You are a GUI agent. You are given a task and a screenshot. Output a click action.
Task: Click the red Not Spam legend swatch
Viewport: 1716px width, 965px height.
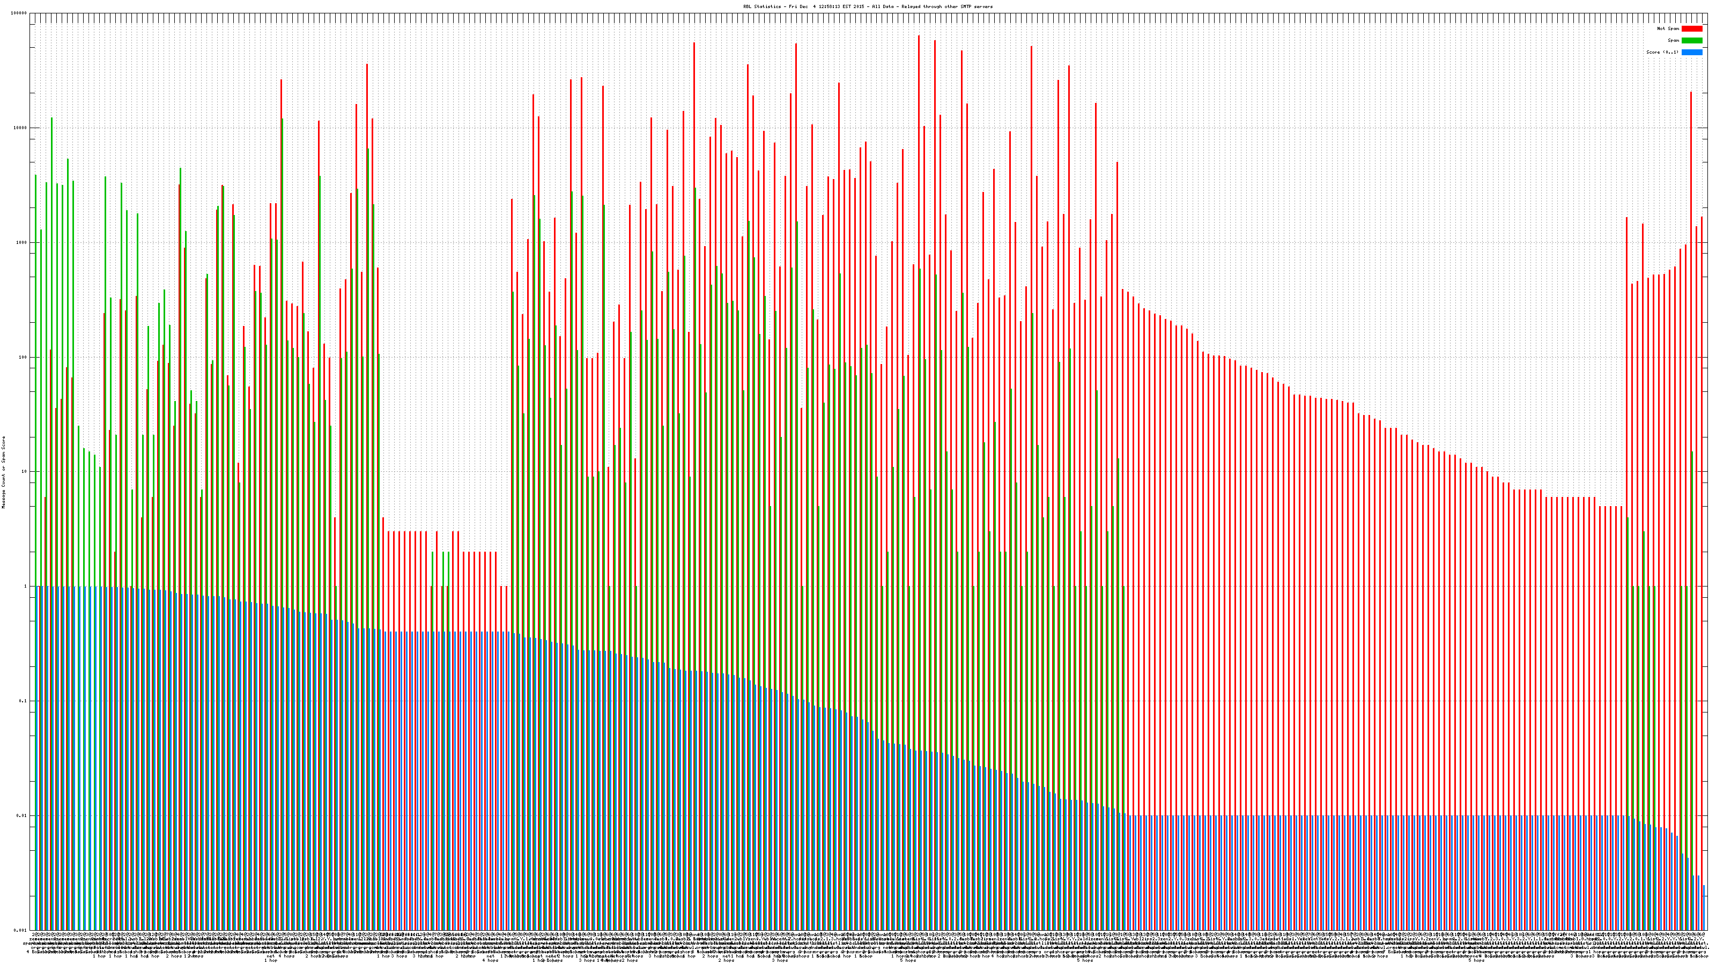(x=1691, y=28)
